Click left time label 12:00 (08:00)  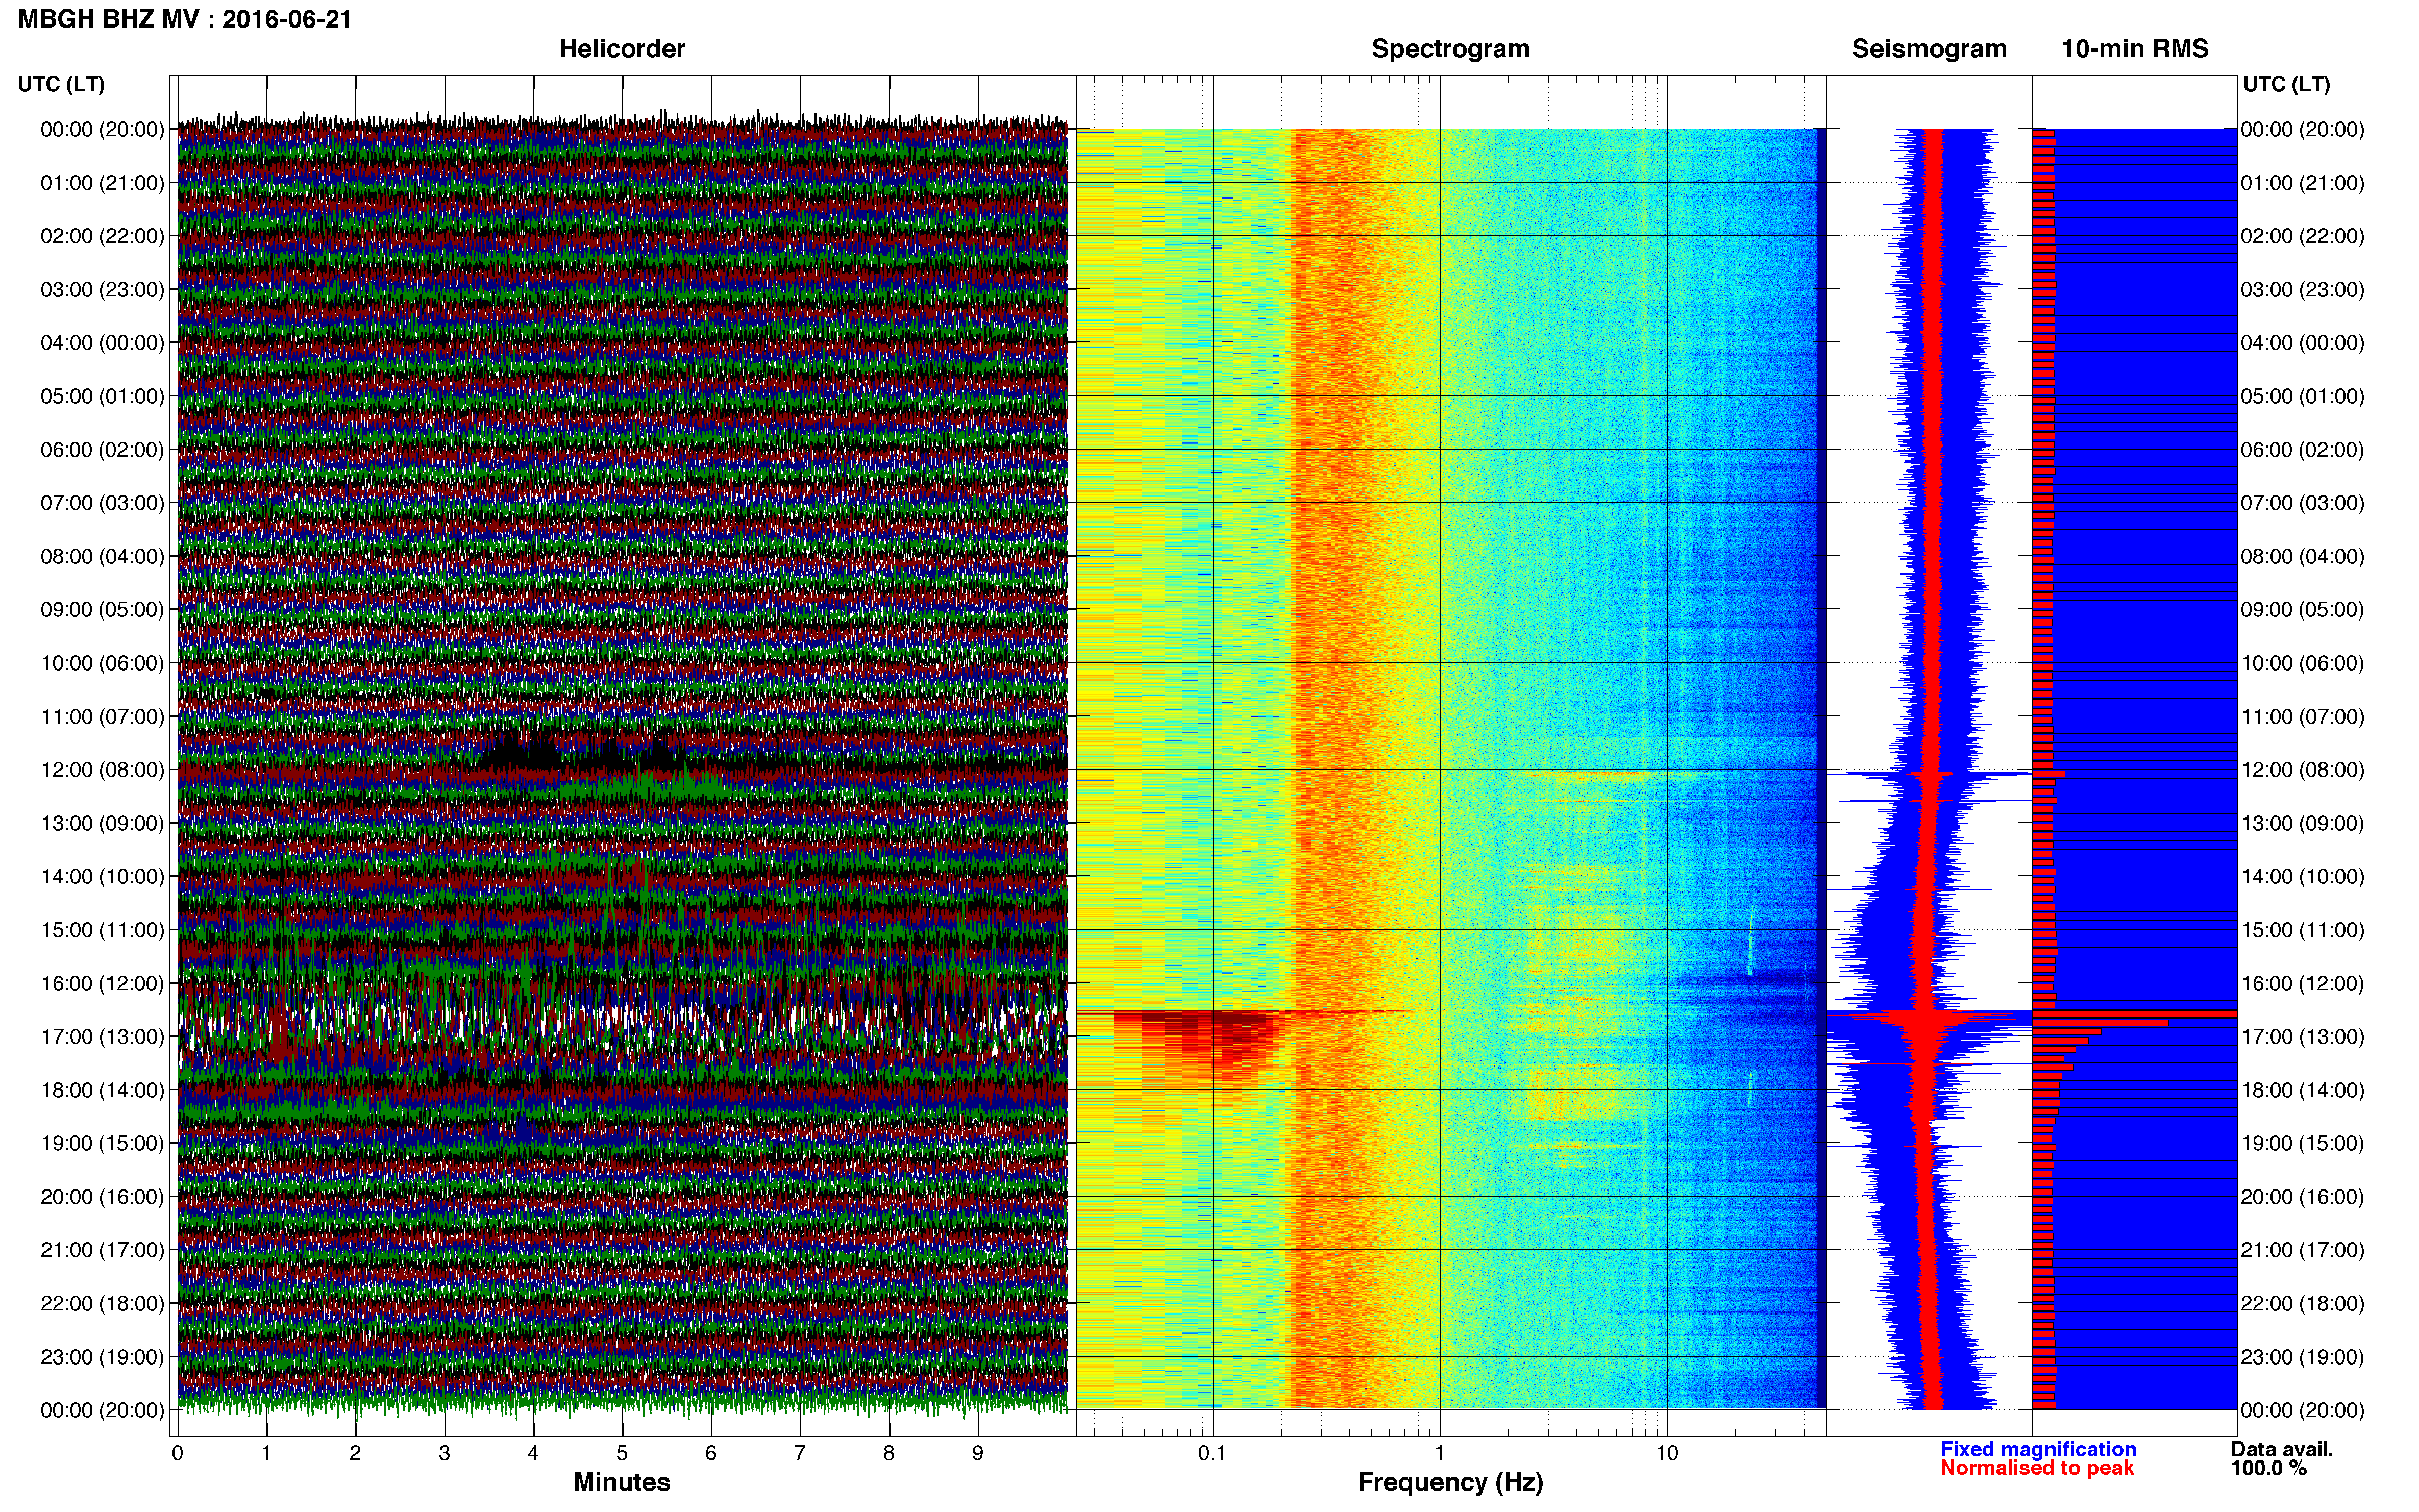(x=102, y=770)
